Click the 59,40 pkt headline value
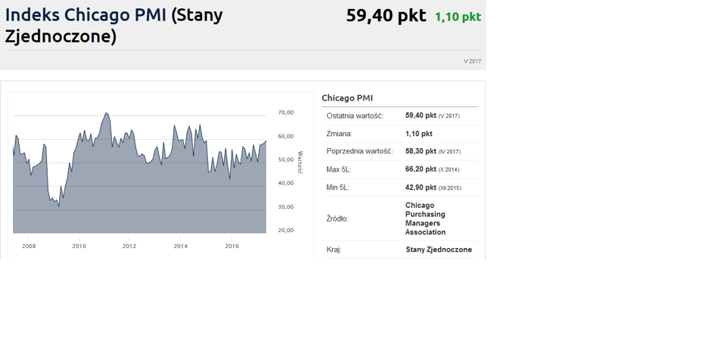This screenshot has width=715, height=344. click(x=386, y=15)
